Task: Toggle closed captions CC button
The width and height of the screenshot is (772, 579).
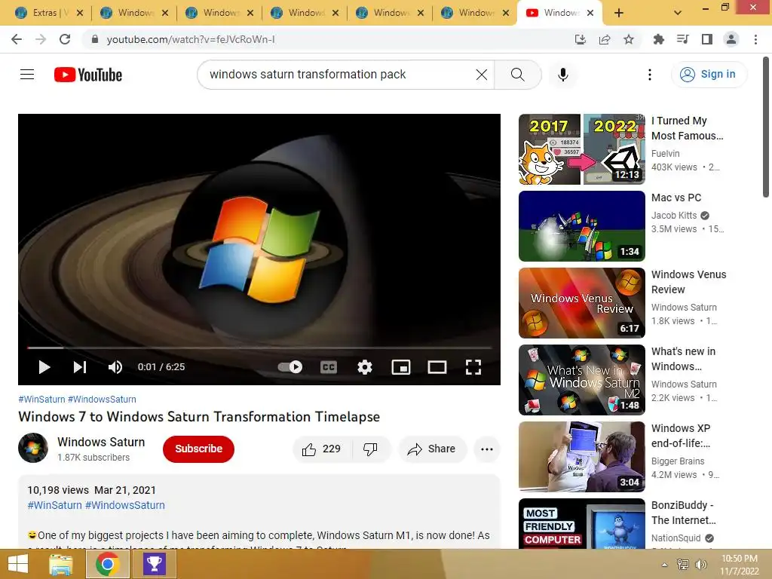Action: [329, 367]
